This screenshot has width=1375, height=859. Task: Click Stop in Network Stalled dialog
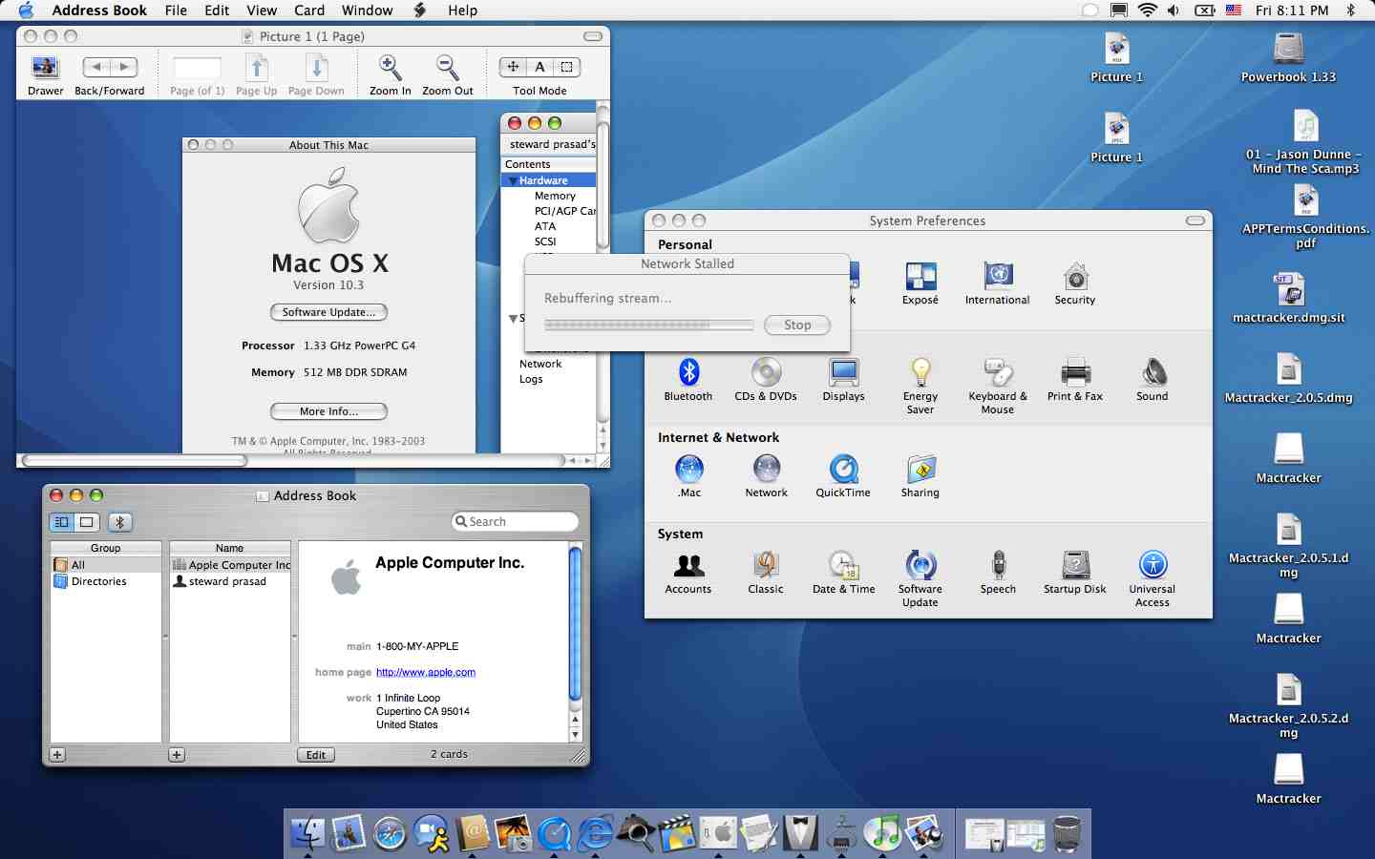click(x=797, y=325)
